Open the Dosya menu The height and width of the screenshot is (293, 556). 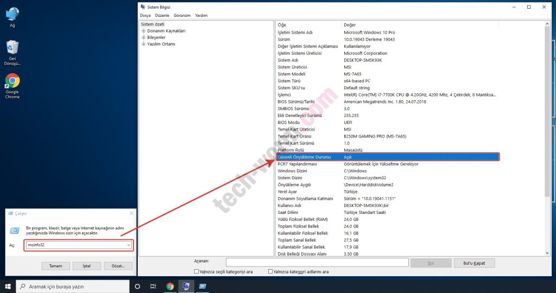click(x=146, y=16)
